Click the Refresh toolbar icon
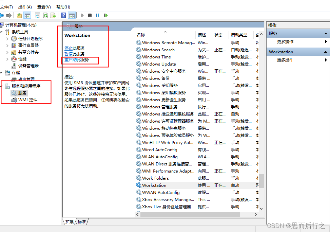The height and width of the screenshot is (232, 330). pos(45,15)
